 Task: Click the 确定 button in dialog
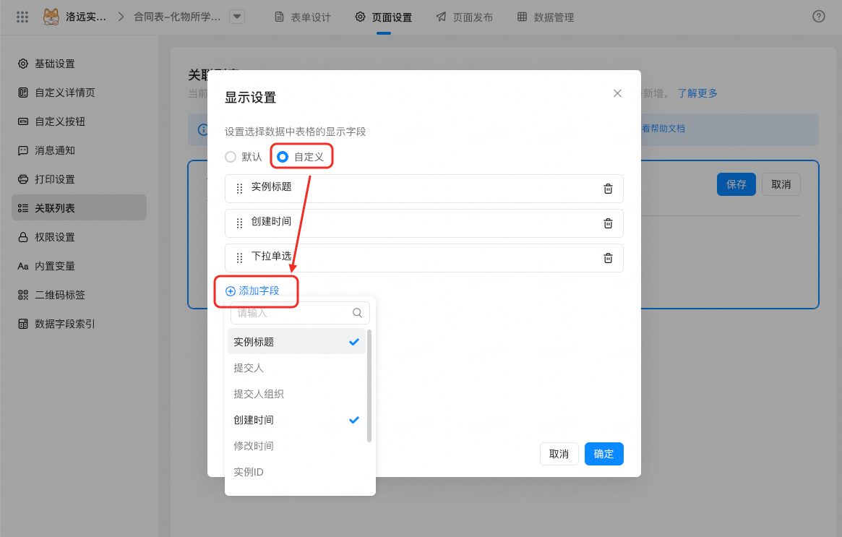603,454
